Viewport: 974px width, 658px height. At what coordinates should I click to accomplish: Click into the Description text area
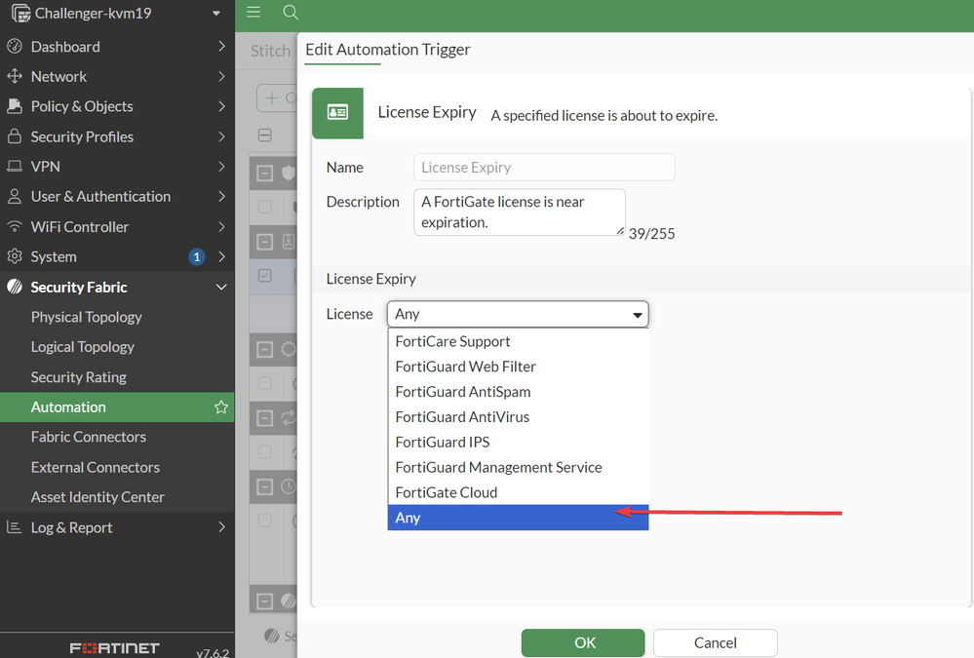point(519,213)
